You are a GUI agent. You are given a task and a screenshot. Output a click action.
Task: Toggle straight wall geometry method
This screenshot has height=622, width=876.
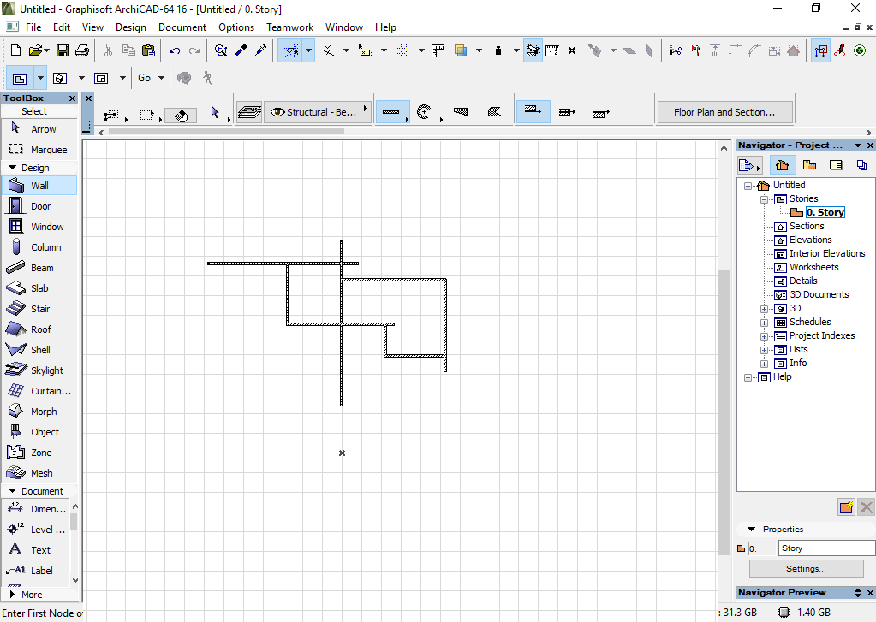[x=391, y=112]
